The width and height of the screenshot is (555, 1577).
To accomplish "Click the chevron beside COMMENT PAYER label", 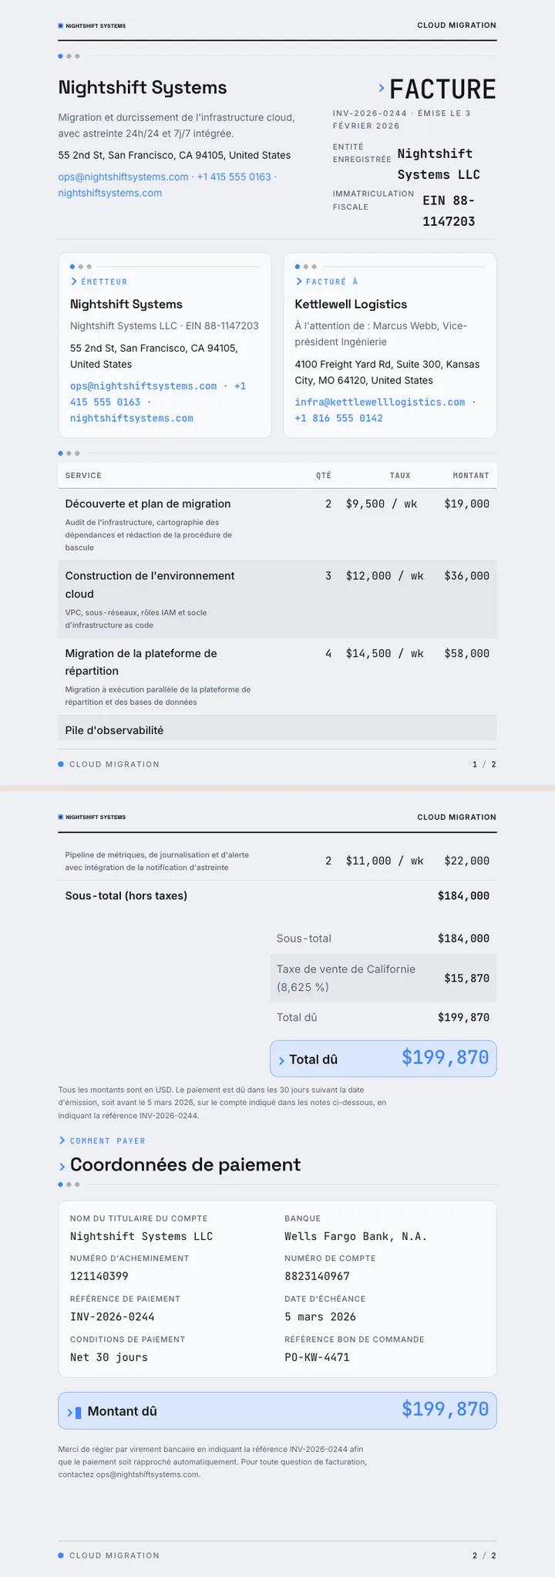I will (x=62, y=1141).
